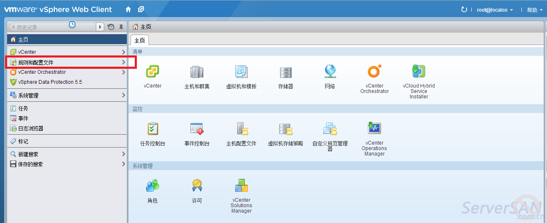
Task: Select 新建搜索 in the navigator
Action: click(x=67, y=154)
